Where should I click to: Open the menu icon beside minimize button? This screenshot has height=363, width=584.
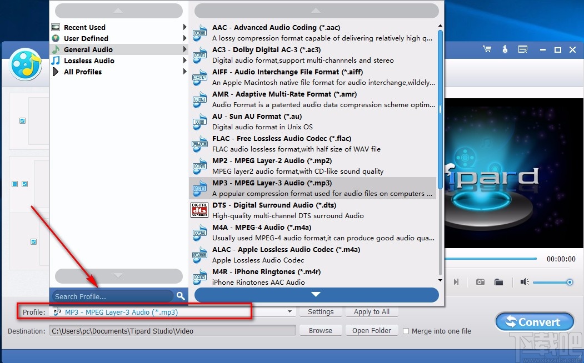pyautogui.click(x=523, y=49)
